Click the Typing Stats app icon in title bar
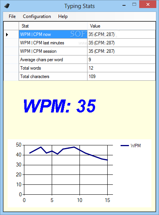The width and height of the screenshot is (159, 215). [x=7, y=6]
